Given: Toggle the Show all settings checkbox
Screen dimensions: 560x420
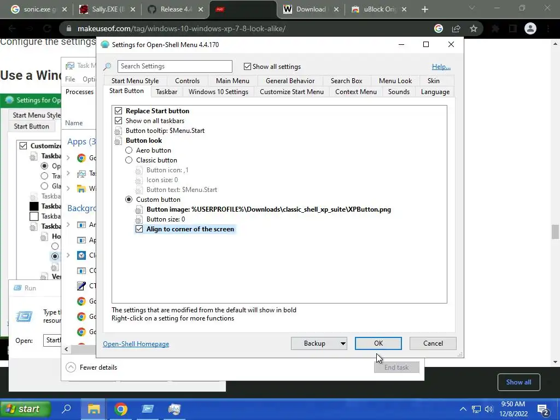Looking at the screenshot, I should click(x=247, y=66).
